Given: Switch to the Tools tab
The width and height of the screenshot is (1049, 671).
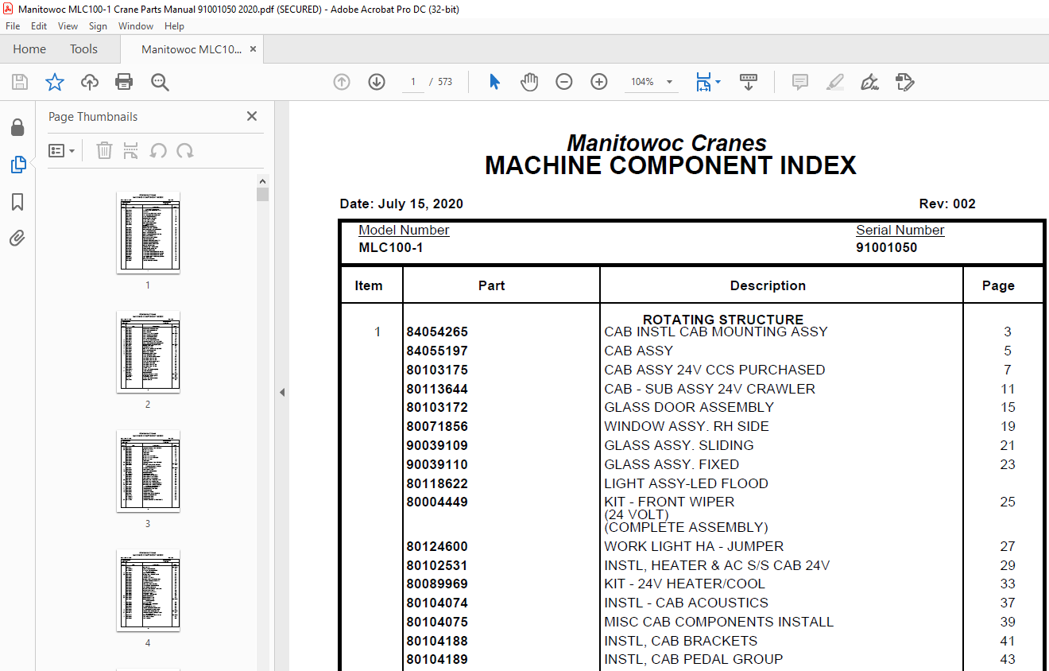Looking at the screenshot, I should 83,49.
